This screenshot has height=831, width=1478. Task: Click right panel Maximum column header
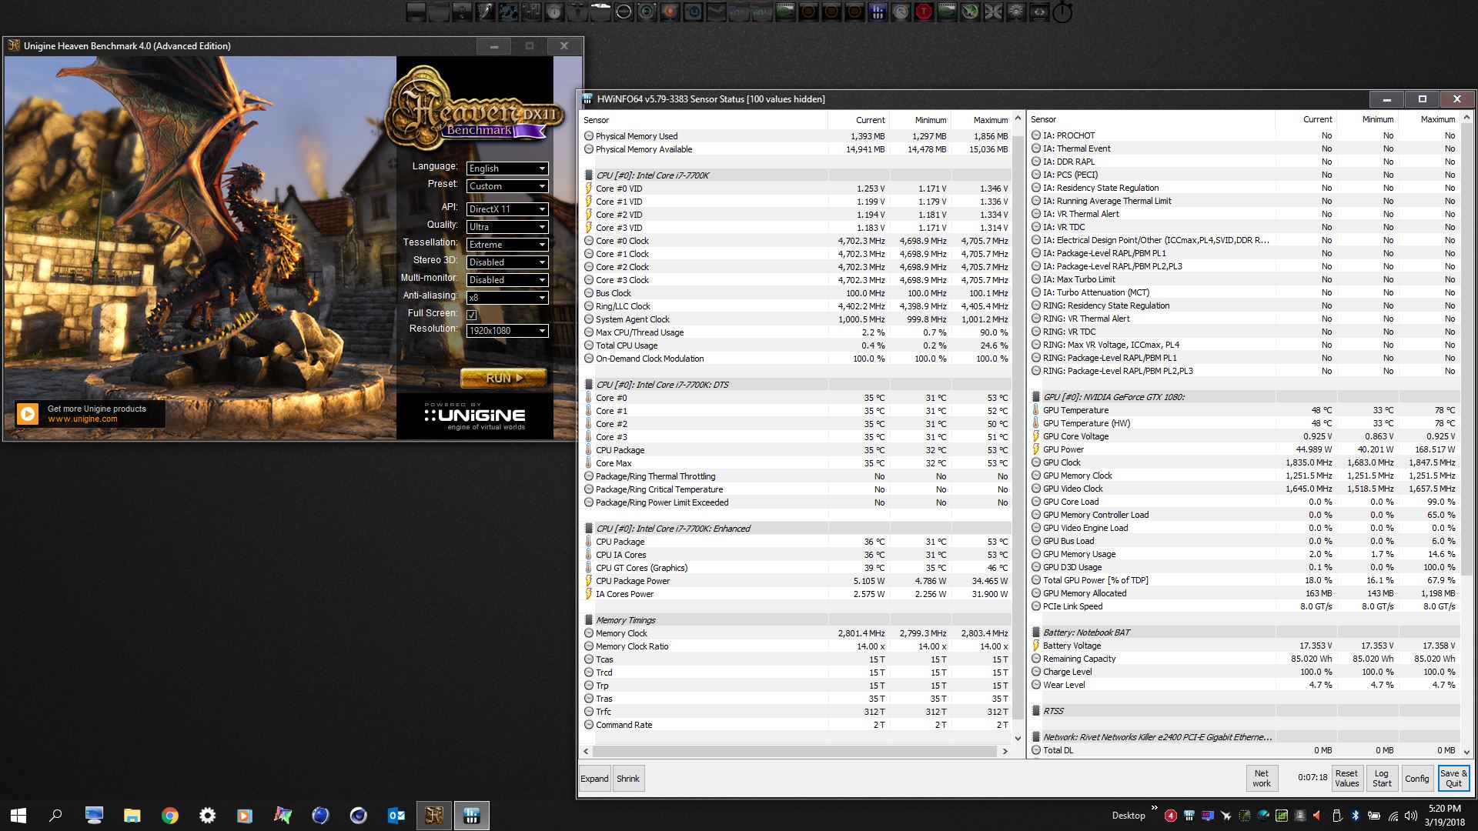pos(1430,119)
